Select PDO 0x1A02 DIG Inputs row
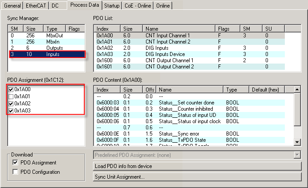 [190, 48]
